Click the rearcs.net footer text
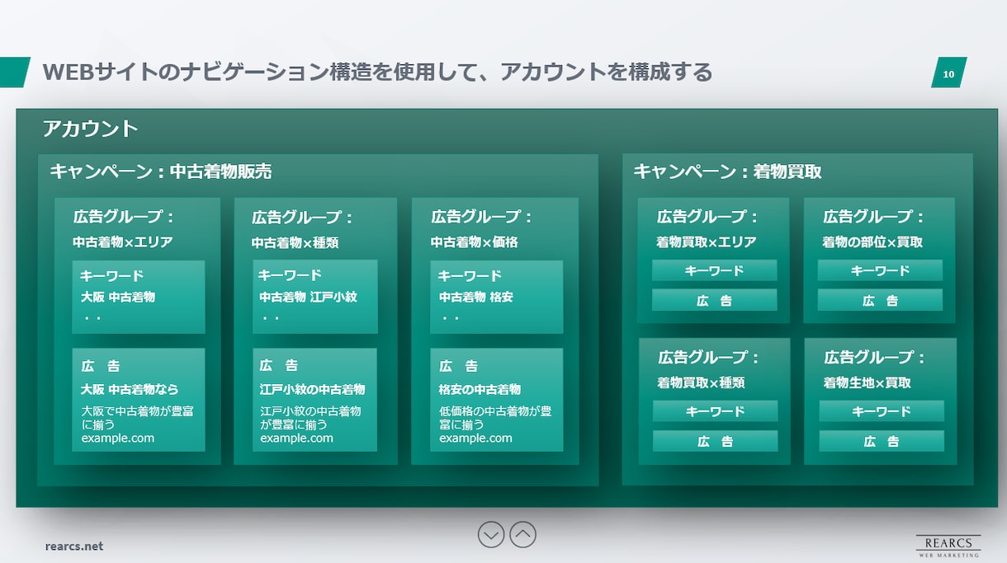1007x563 pixels. pyautogui.click(x=74, y=546)
